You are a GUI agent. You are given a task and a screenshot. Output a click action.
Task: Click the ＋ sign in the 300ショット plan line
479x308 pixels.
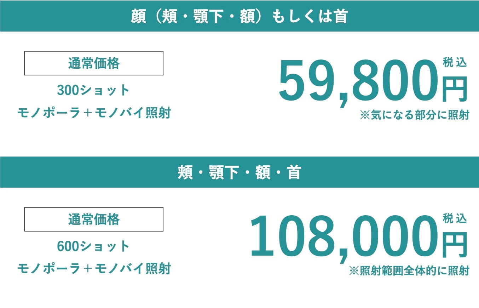(88, 113)
